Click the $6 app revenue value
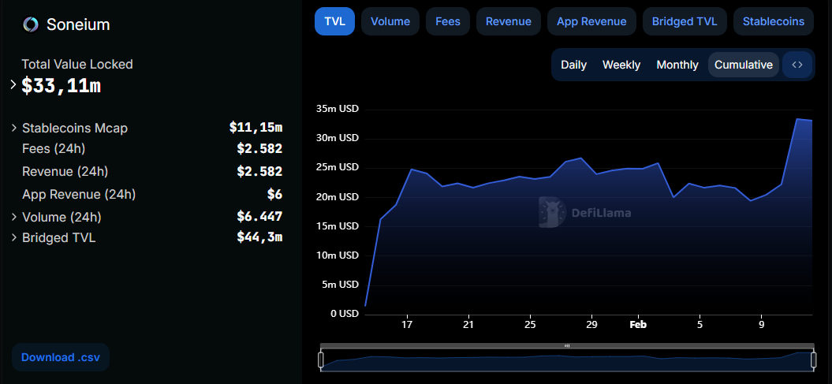Screen dimensions: 832x384 point(274,194)
